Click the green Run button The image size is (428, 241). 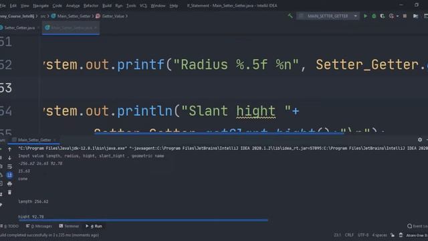[x=365, y=16]
